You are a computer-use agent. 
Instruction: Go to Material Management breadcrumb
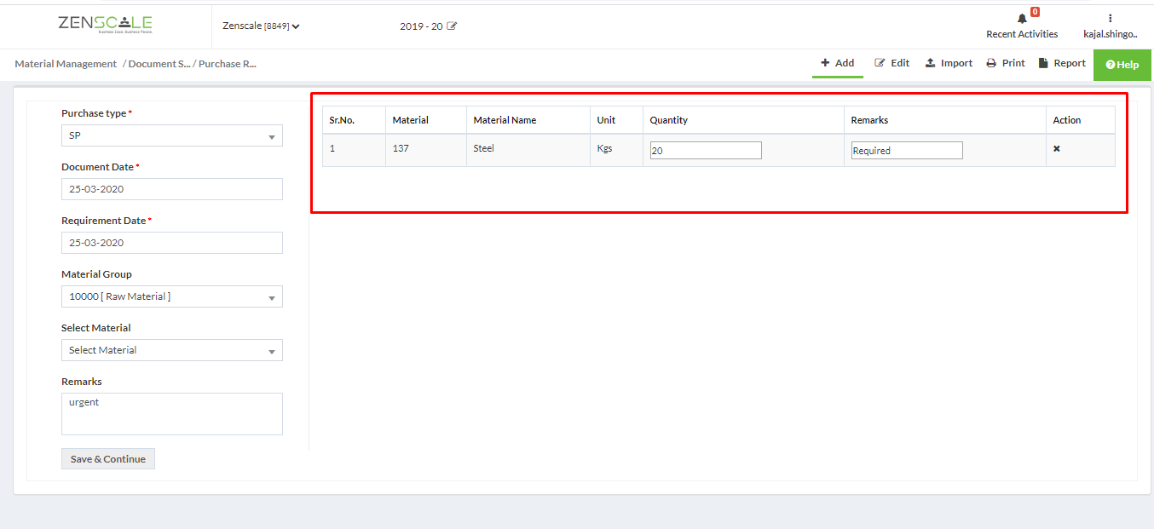click(66, 64)
